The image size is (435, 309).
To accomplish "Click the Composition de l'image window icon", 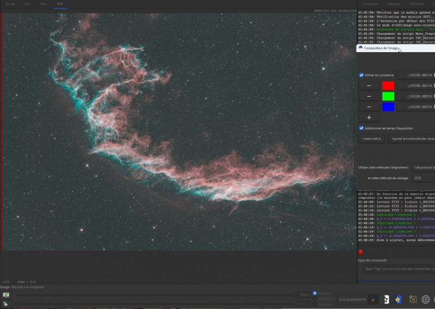I will 361,48.
